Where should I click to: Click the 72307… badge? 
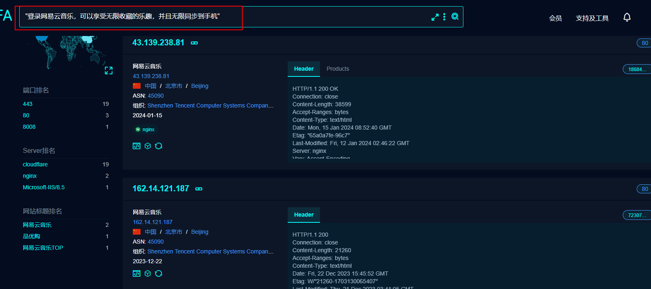pos(637,215)
